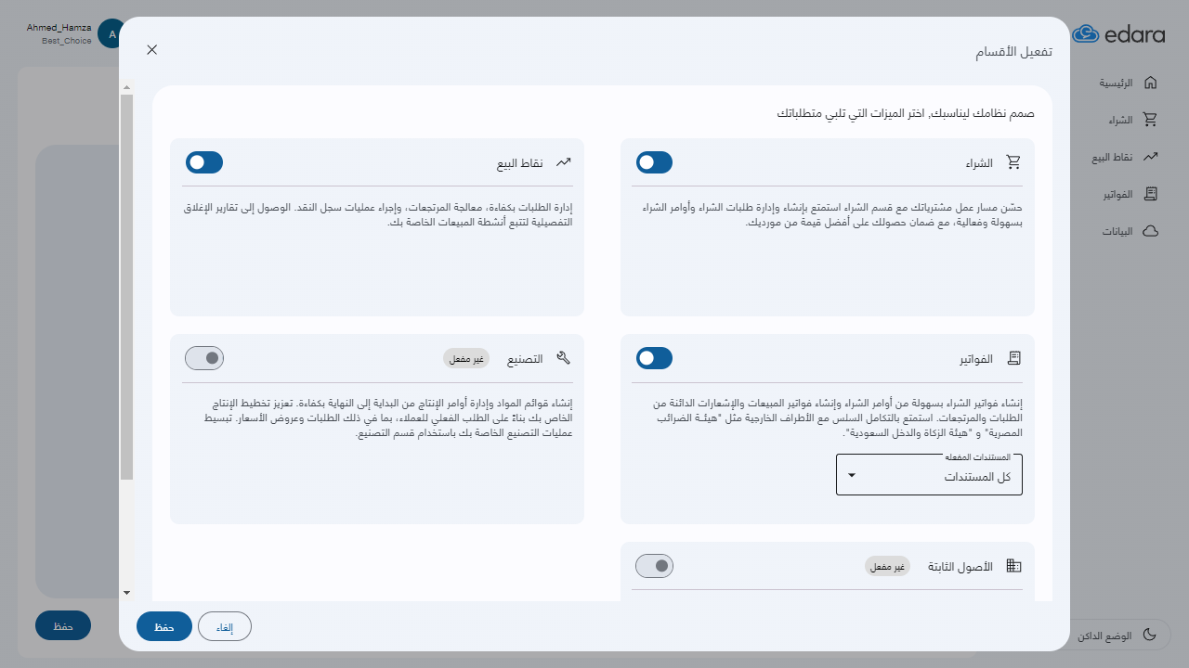Disable the الفواتير section toggle
This screenshot has height=668, width=1189.
[x=654, y=358]
